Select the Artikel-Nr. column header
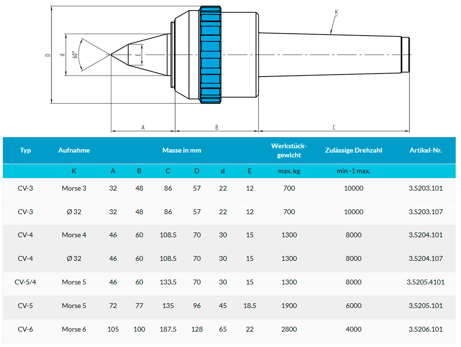Image resolution: width=461 pixels, height=347 pixels. (x=425, y=150)
